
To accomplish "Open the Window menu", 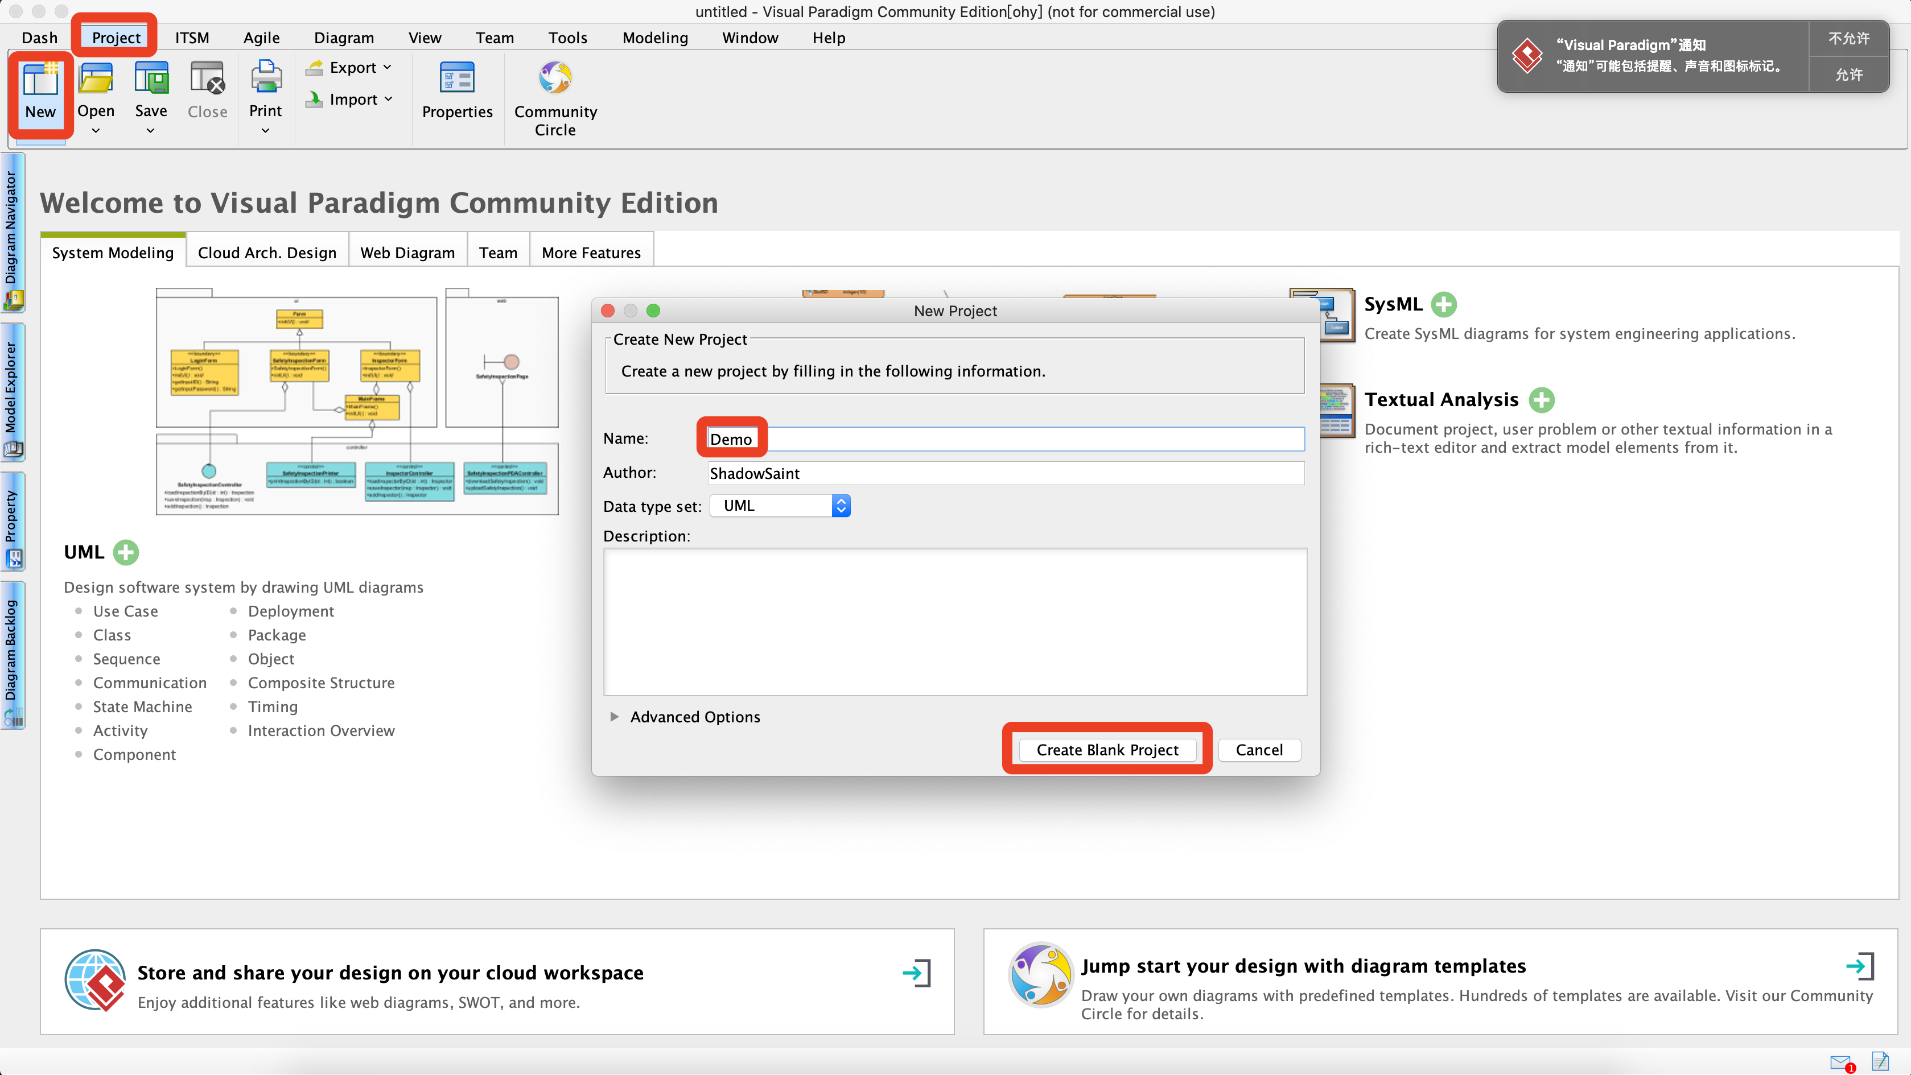I will tap(750, 38).
